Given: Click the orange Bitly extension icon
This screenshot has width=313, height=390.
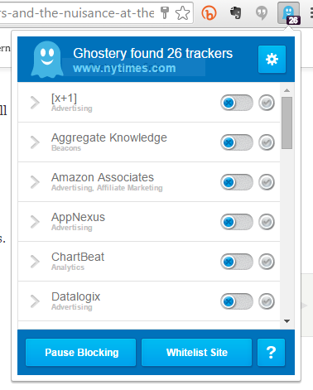Looking at the screenshot, I should [209, 13].
